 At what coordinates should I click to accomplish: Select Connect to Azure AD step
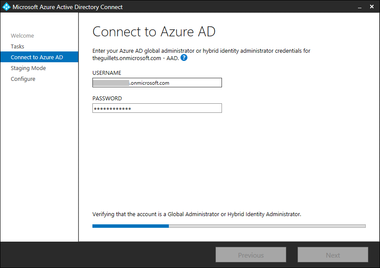pyautogui.click(x=39, y=57)
